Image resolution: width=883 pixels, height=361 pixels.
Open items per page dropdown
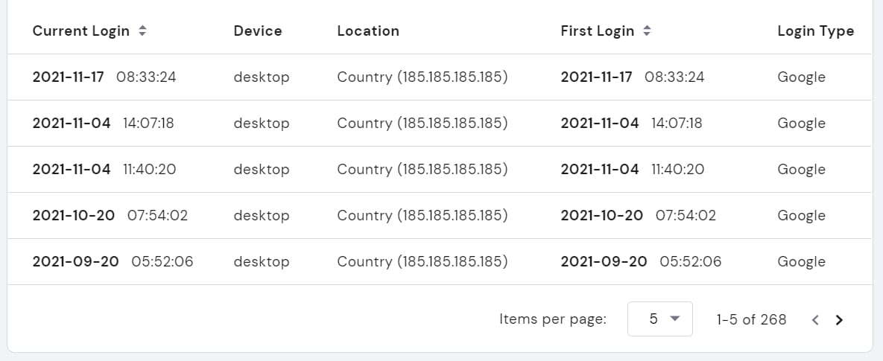660,319
